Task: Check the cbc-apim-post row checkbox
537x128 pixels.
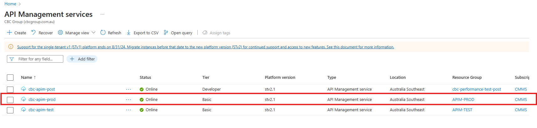Action: pyautogui.click(x=10, y=89)
